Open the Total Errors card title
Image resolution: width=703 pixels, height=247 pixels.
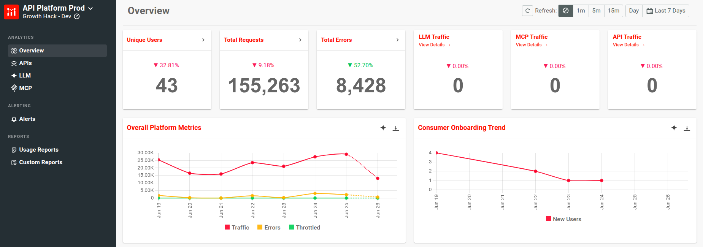tap(336, 40)
